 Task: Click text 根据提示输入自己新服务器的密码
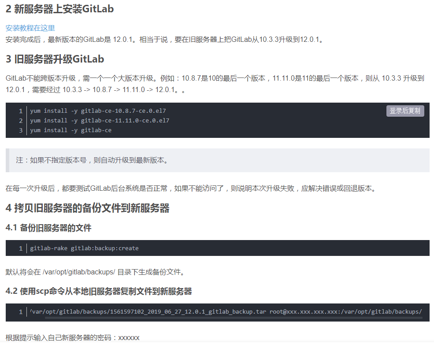pos(73,338)
